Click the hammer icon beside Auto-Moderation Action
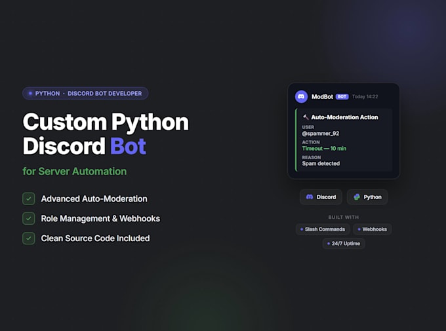Viewport: 446px width, 331px height. tap(306, 117)
